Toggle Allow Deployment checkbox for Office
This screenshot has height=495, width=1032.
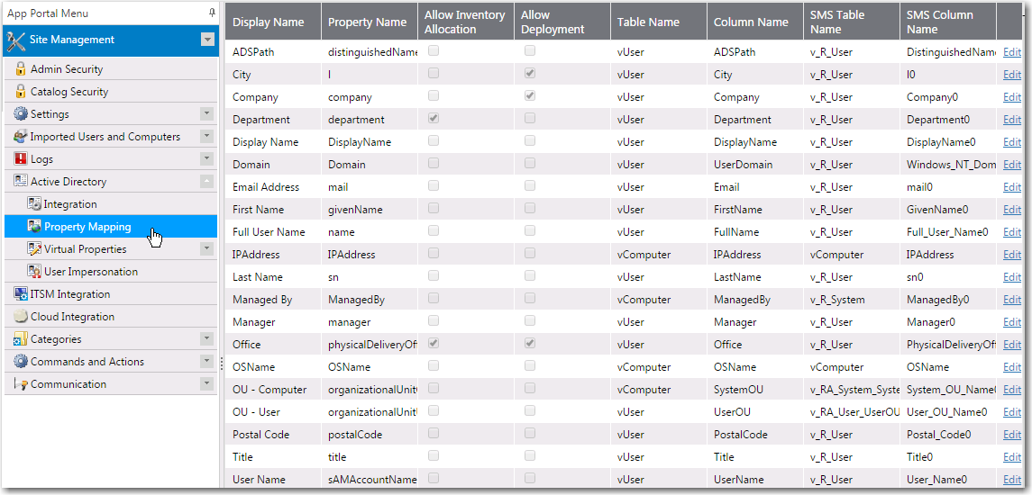530,344
